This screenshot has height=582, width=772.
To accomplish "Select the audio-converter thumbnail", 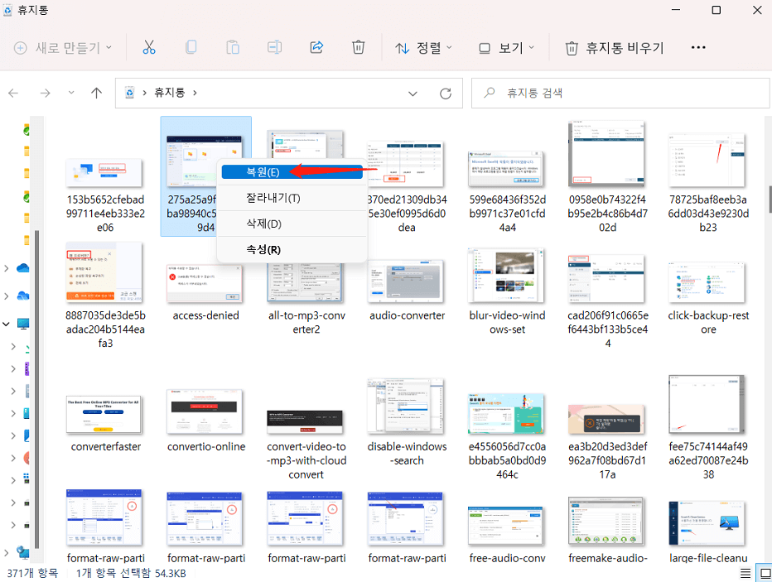I will 406,281.
